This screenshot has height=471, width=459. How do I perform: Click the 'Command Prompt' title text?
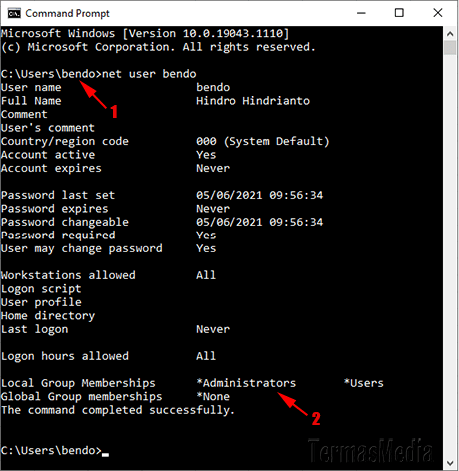click(67, 14)
